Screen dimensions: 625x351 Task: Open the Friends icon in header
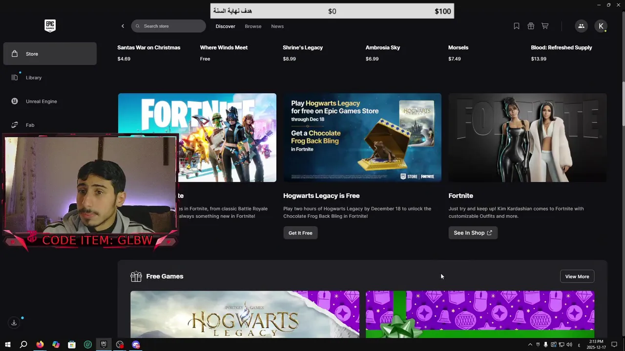pyautogui.click(x=581, y=26)
